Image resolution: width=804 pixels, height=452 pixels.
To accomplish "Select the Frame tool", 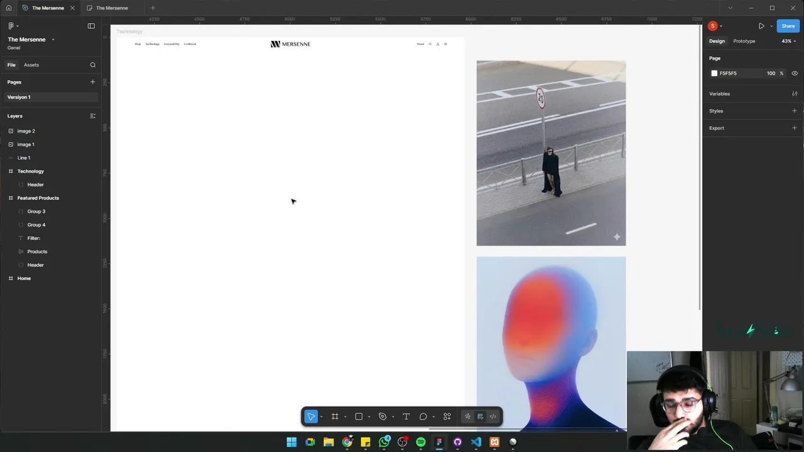I will pyautogui.click(x=335, y=417).
